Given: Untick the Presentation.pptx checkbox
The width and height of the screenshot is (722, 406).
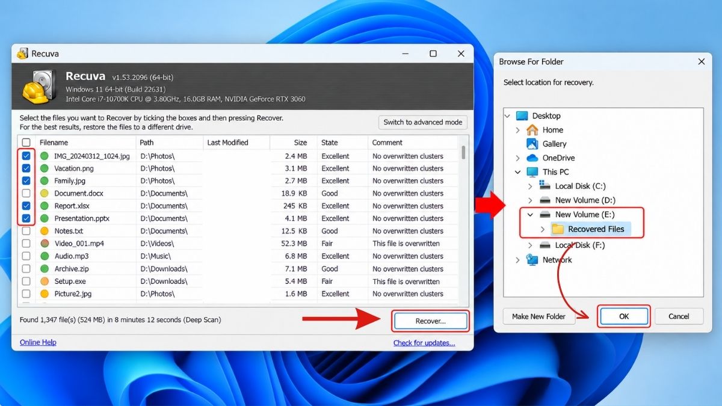Looking at the screenshot, I should click(26, 218).
